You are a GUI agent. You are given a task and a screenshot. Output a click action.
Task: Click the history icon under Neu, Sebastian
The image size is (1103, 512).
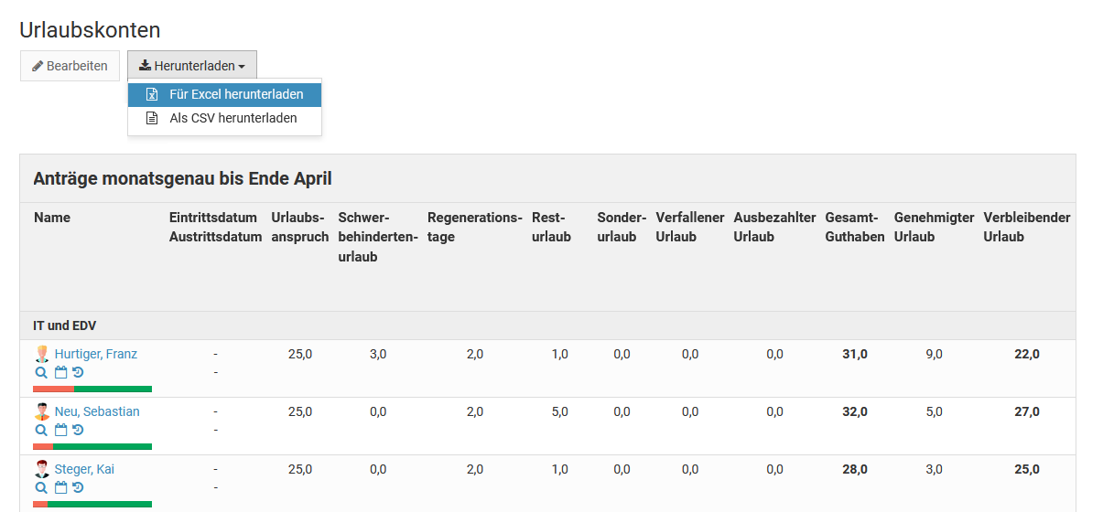pos(78,430)
